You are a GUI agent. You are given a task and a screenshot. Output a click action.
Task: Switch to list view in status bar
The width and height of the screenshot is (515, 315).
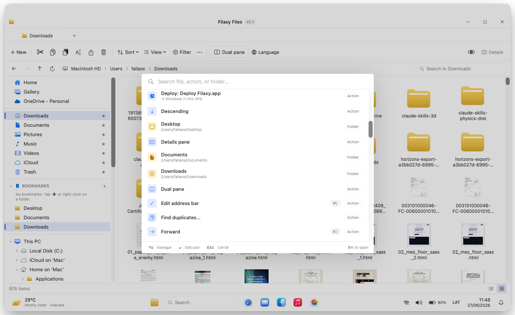491,288
